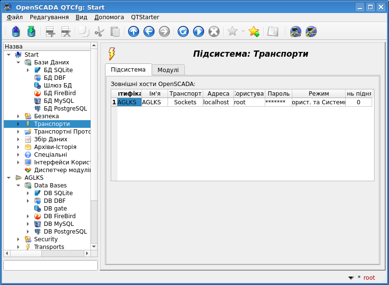Screen dimensions: 389x285
Task: Click the Транспорт column header
Action: point(185,94)
